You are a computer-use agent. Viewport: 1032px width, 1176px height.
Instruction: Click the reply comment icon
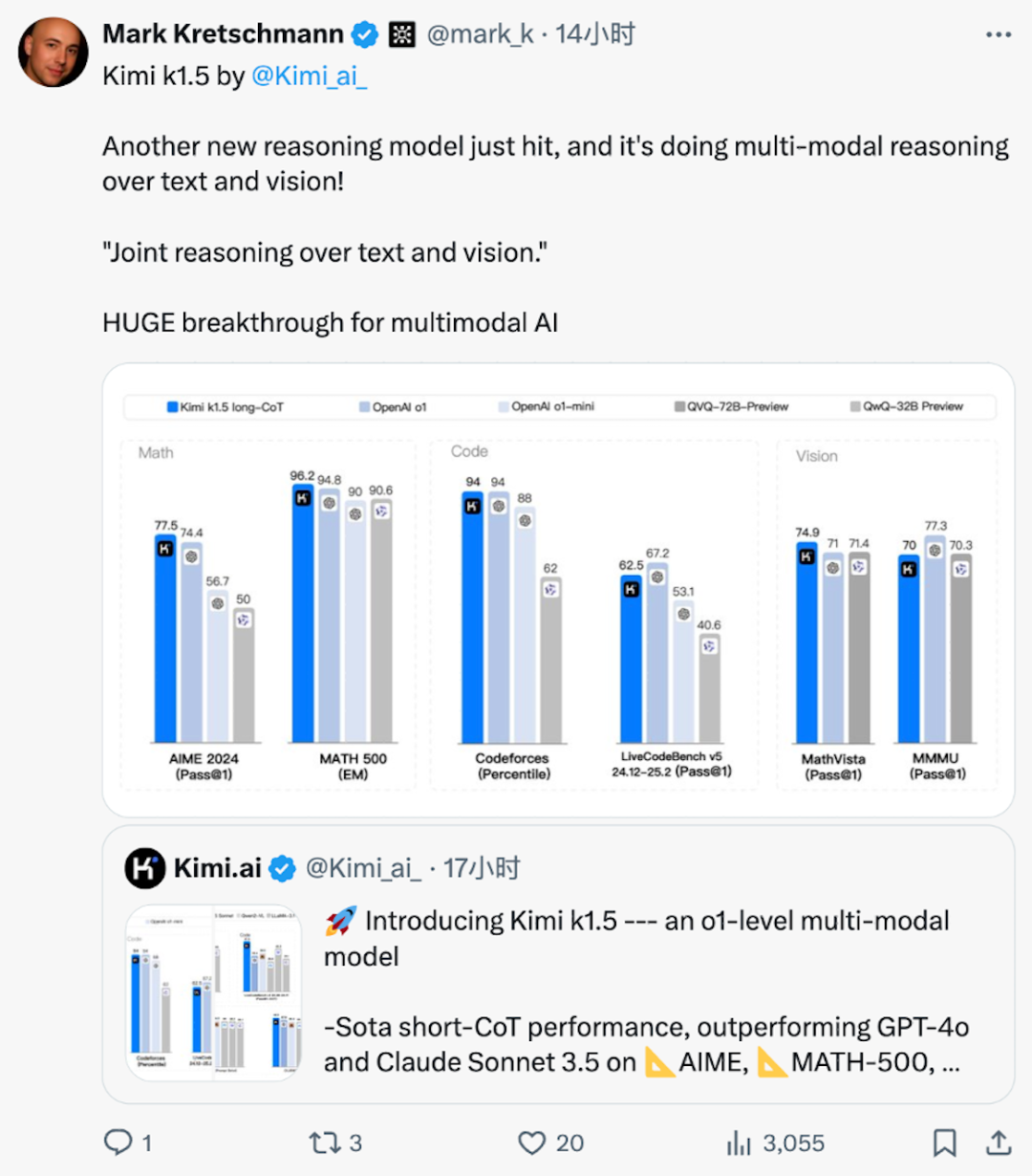[118, 1142]
